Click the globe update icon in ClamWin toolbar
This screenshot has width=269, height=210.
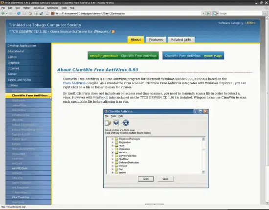[x=116, y=123]
